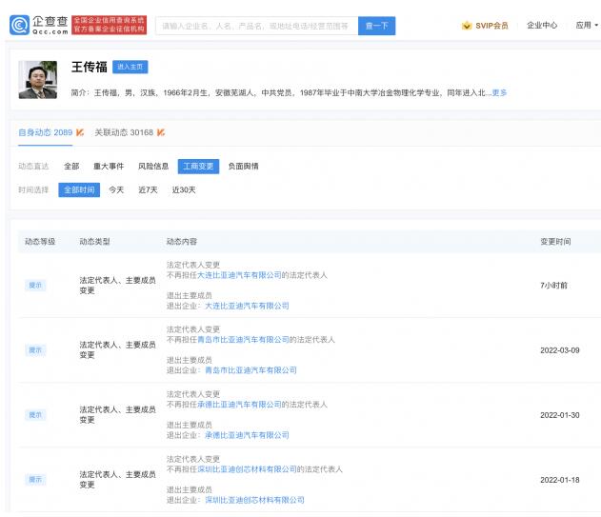
Task: Click the 动态内容 column header
Action: (182, 242)
